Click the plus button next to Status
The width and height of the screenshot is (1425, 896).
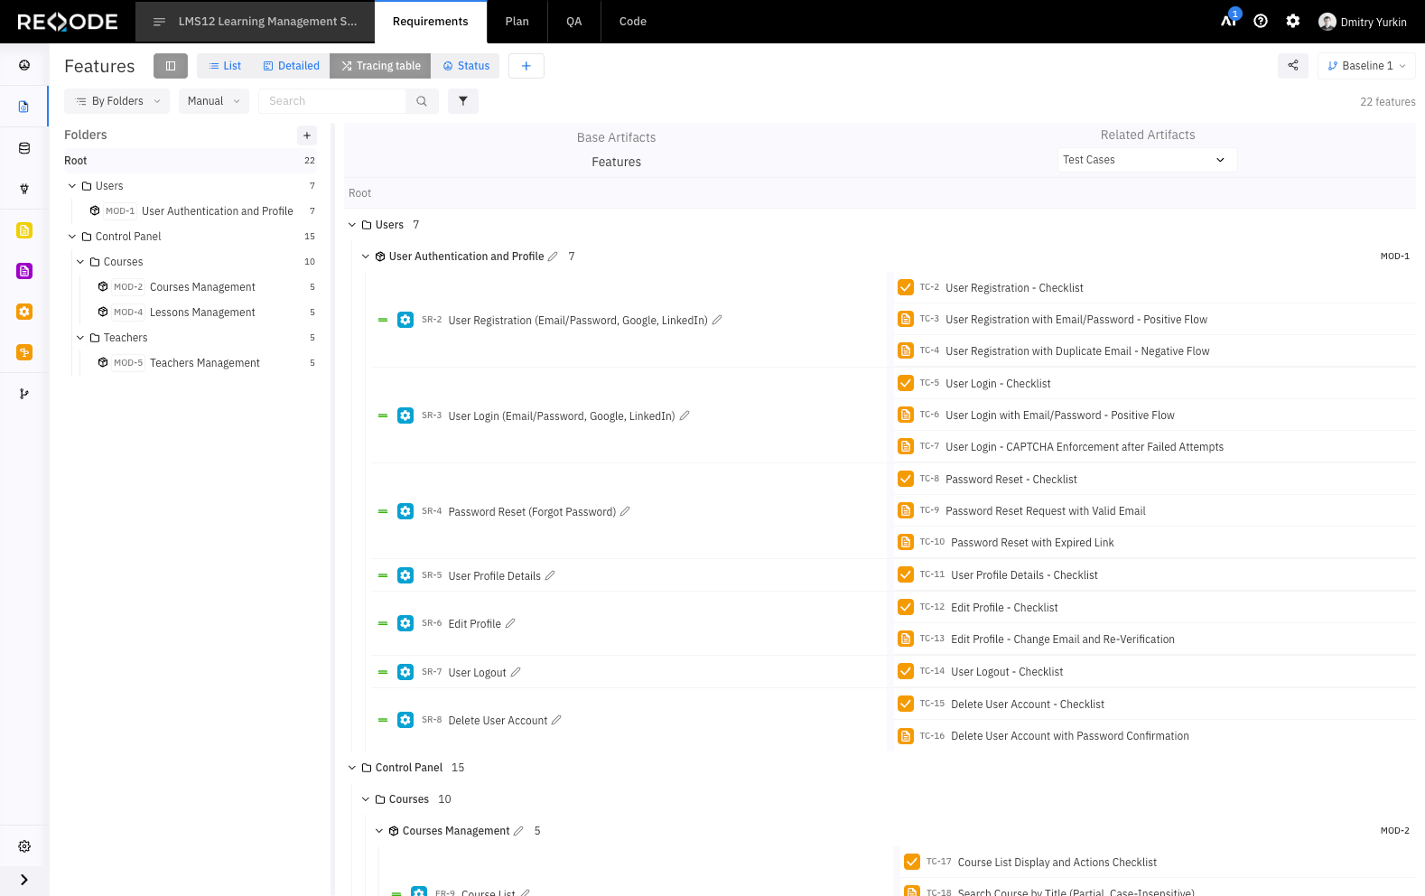tap(526, 66)
